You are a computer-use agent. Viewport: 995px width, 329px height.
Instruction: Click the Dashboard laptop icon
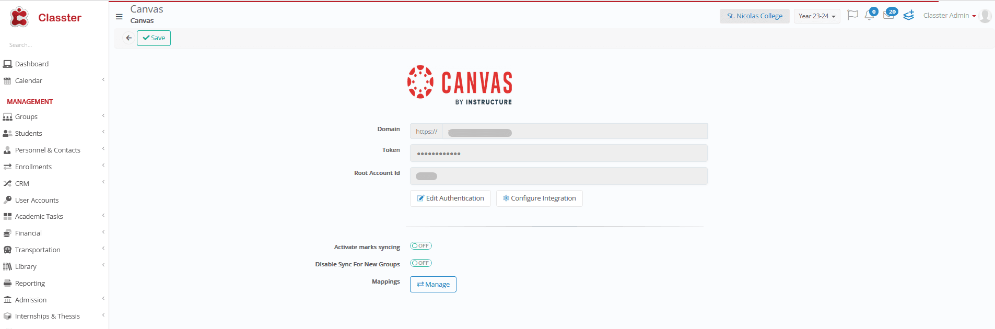click(x=7, y=64)
